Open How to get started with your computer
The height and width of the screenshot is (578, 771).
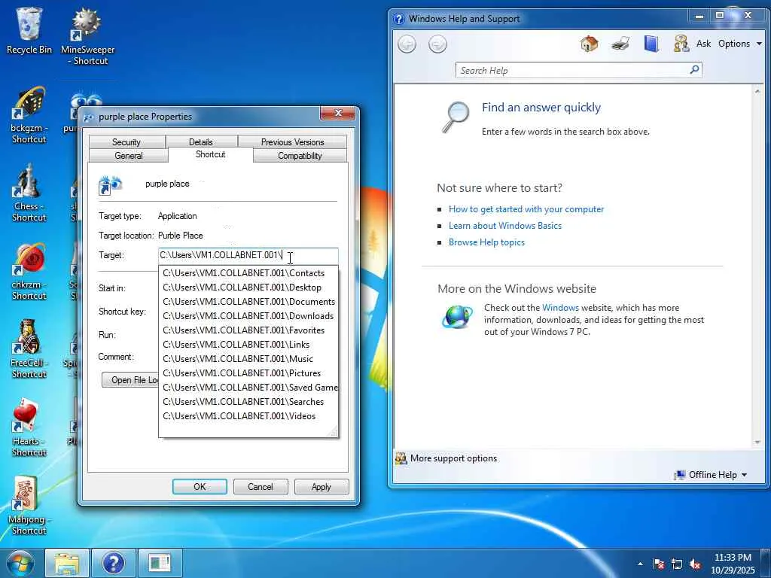pyautogui.click(x=526, y=209)
